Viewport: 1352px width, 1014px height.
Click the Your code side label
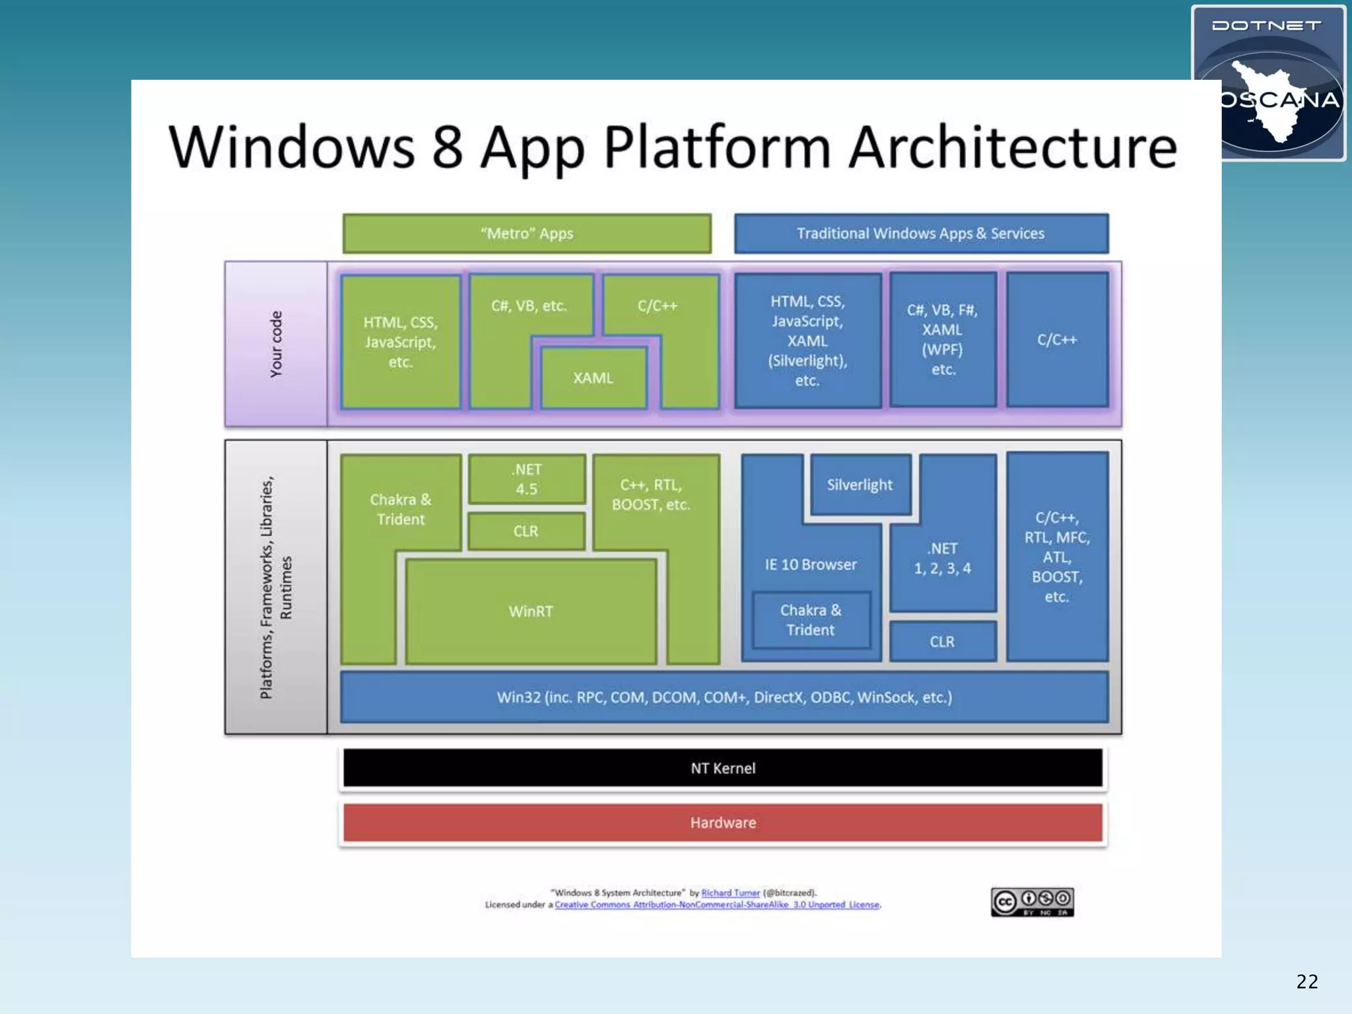(x=276, y=344)
